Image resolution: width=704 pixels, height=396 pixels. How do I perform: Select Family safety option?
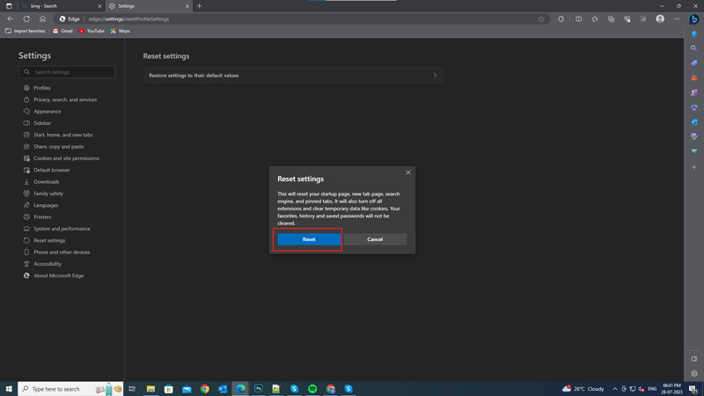point(48,194)
